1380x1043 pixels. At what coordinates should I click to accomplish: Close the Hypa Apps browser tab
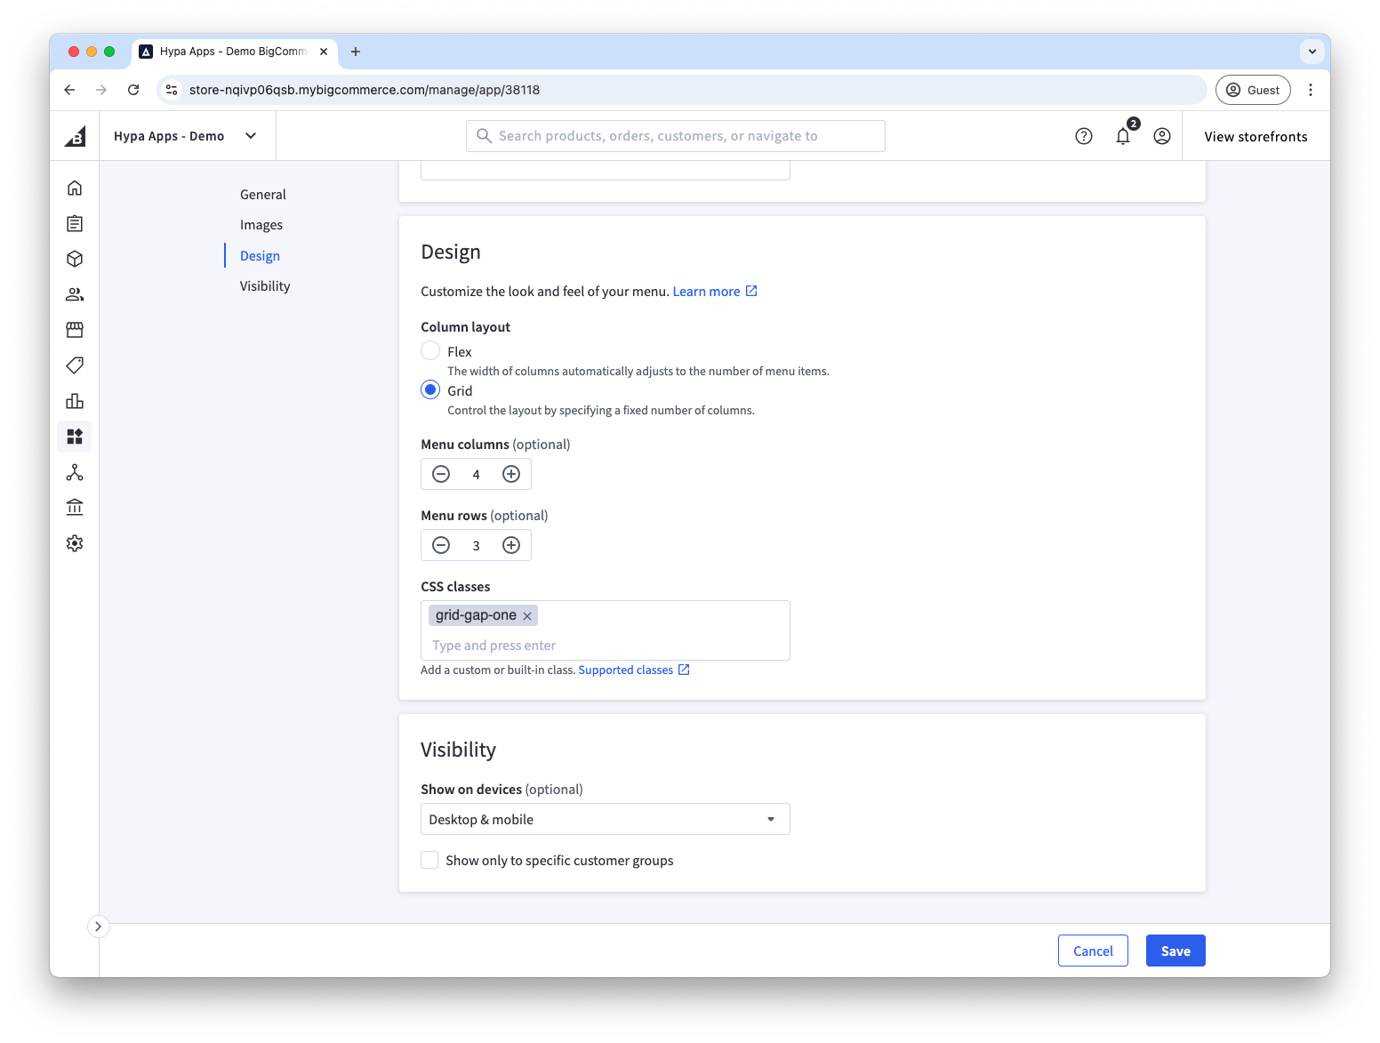click(x=324, y=52)
